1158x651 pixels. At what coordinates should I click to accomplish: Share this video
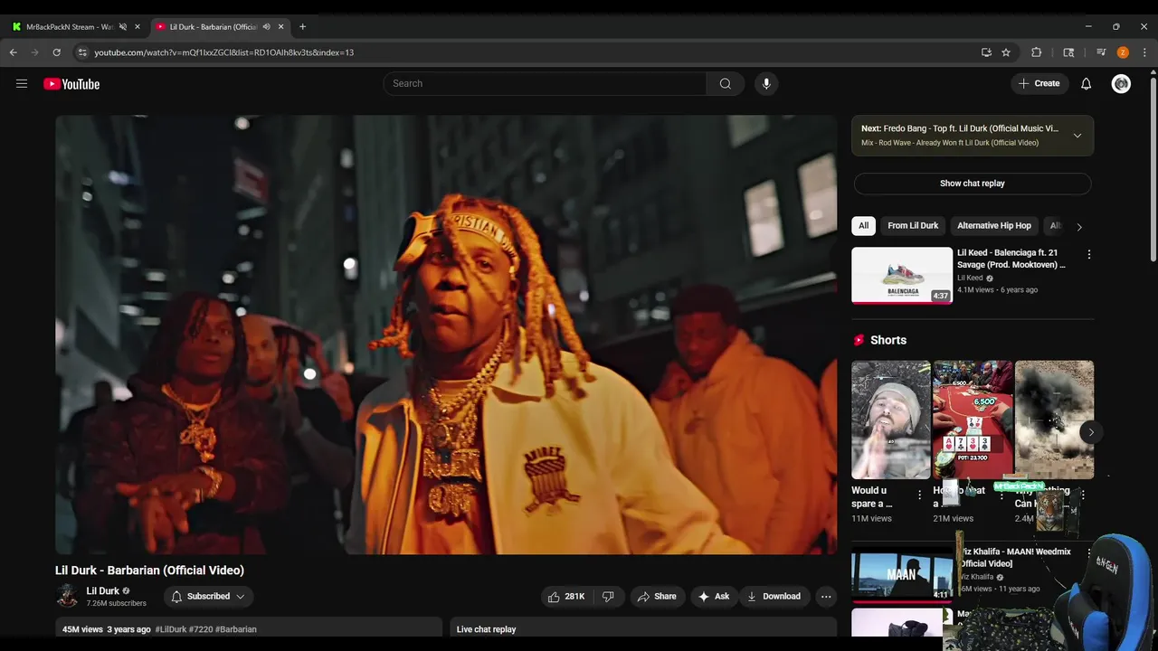[x=657, y=596]
